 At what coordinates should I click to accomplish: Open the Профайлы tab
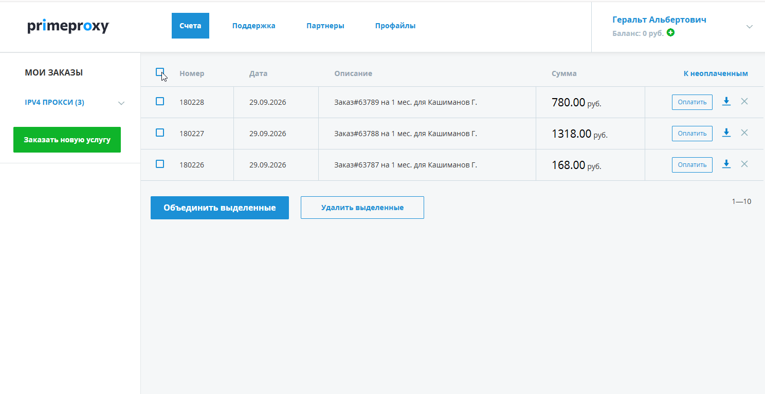coord(395,26)
